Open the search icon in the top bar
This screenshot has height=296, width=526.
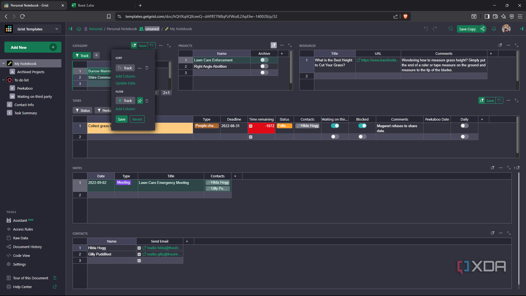point(450,29)
